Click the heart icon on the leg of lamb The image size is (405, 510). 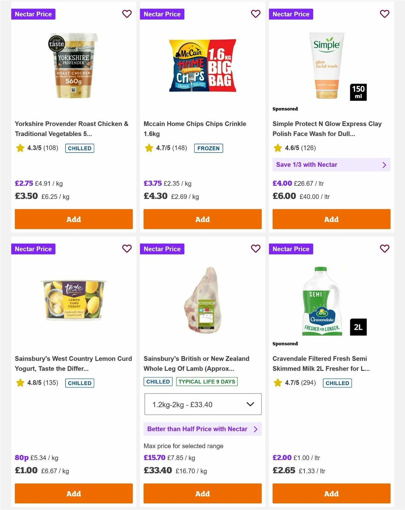click(x=256, y=249)
